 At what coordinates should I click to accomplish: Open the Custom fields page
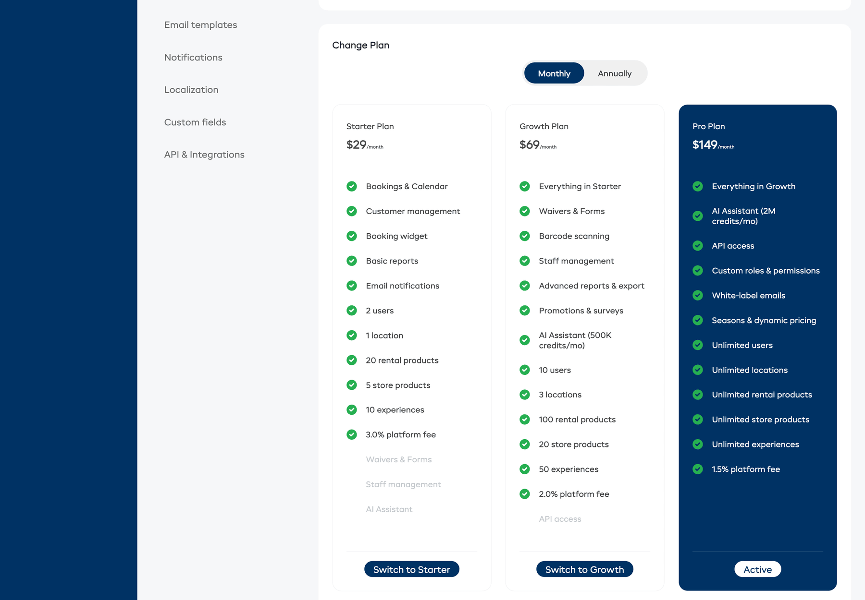195,122
